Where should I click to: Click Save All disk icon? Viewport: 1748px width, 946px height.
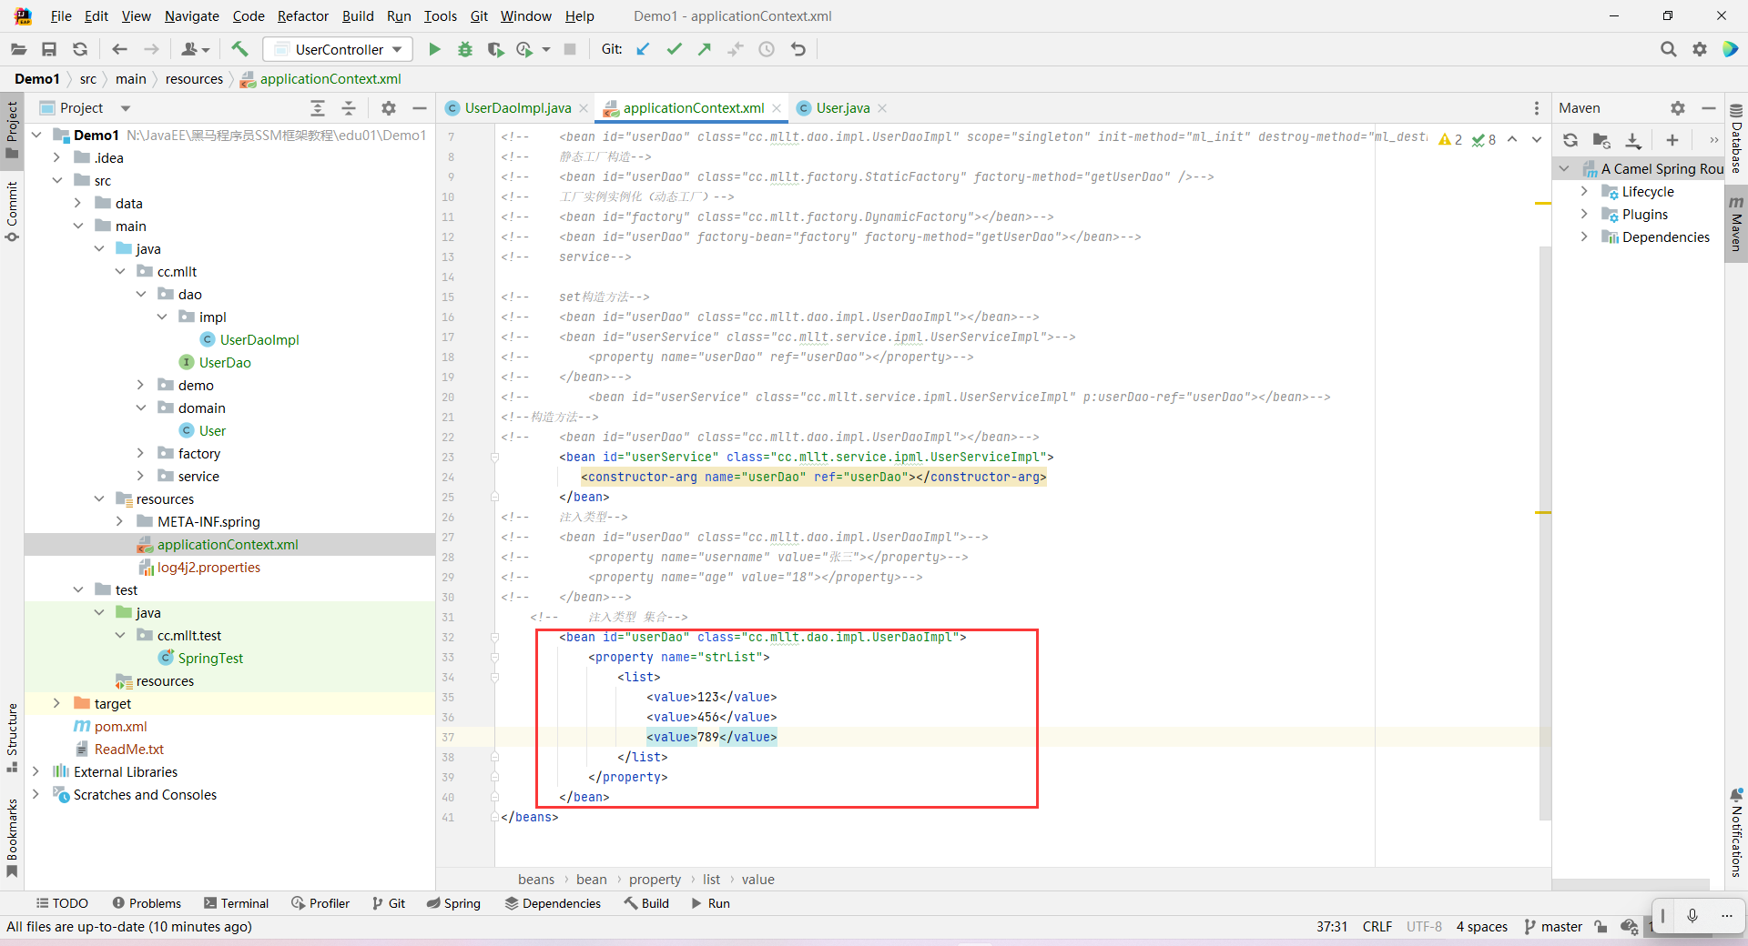pos(49,49)
